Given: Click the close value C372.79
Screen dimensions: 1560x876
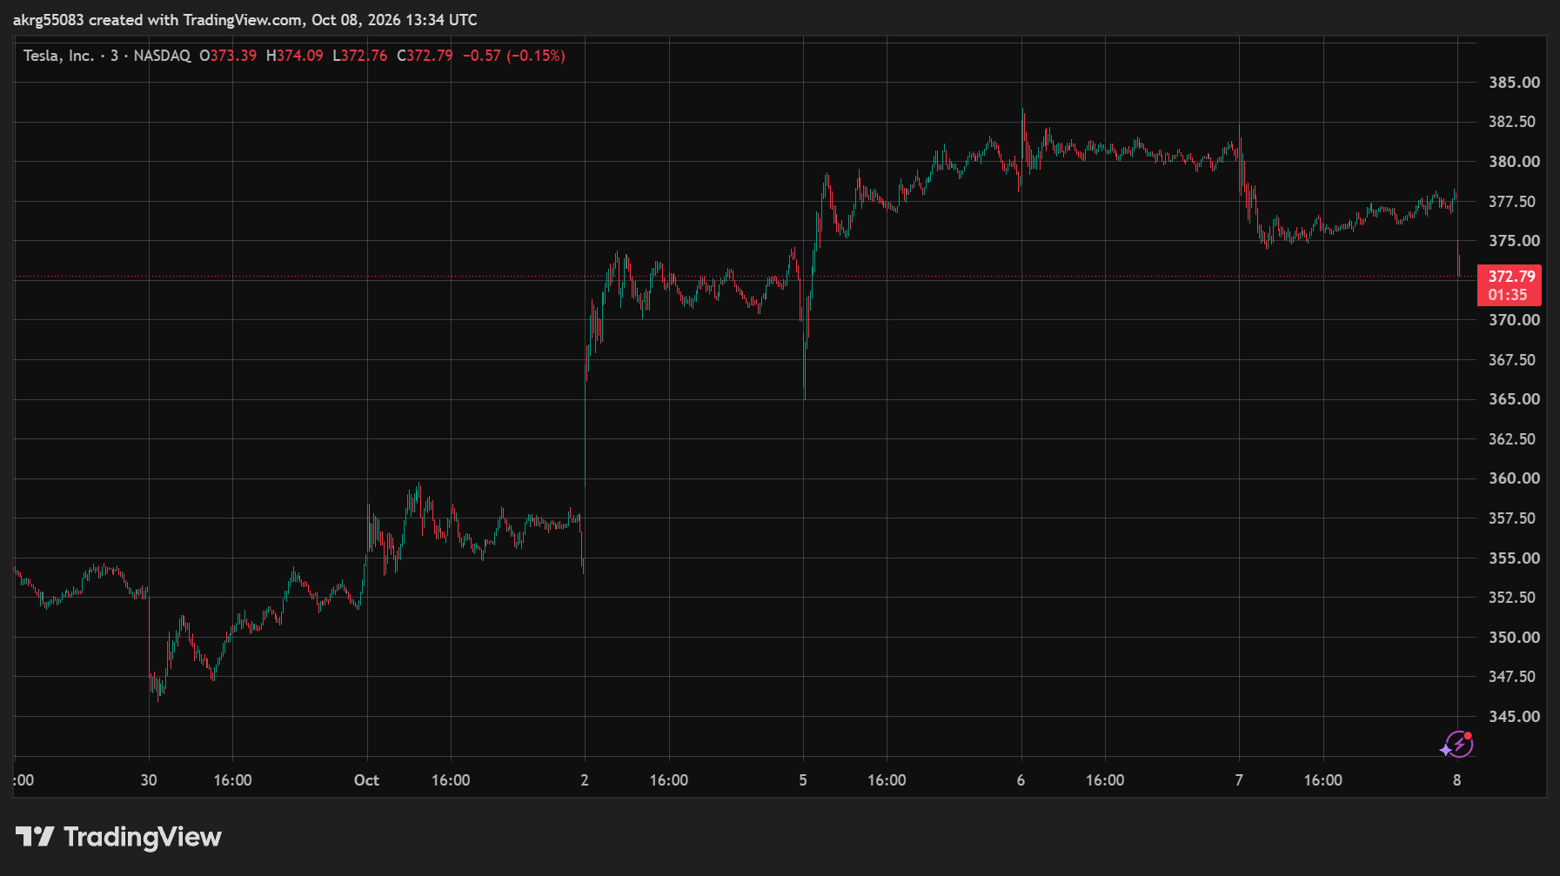Looking at the screenshot, I should [425, 56].
